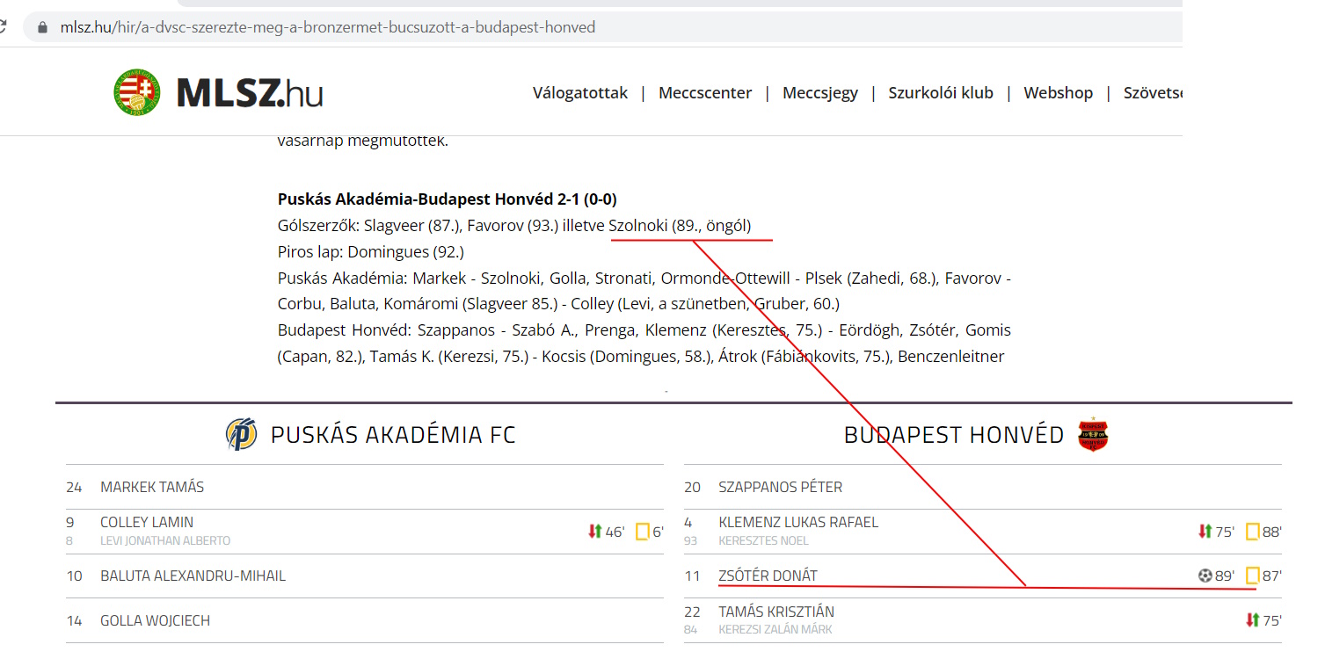
Task: Click the MLSZ.hu wordmark text
Action: click(x=250, y=93)
